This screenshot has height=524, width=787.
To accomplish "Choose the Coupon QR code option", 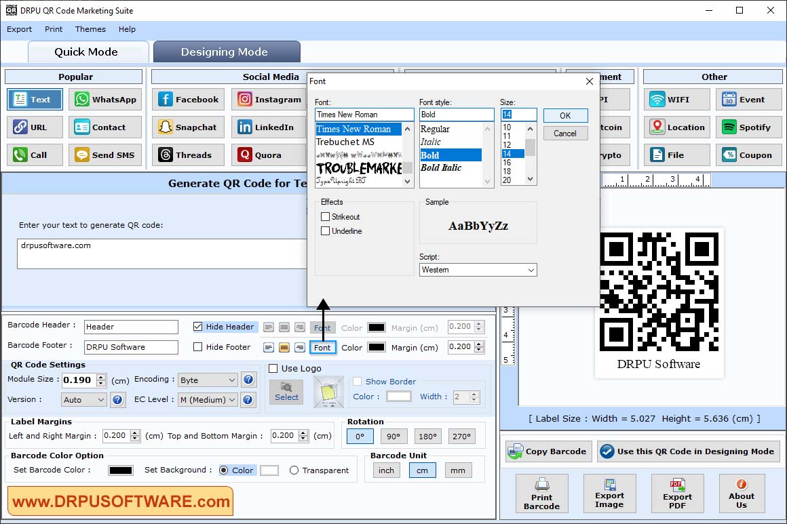I will 749,155.
